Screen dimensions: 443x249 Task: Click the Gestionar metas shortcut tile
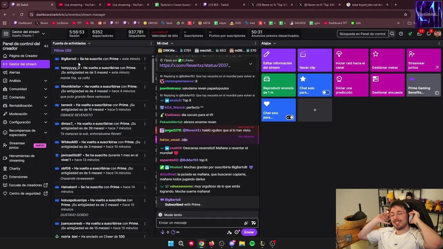tap(387, 60)
